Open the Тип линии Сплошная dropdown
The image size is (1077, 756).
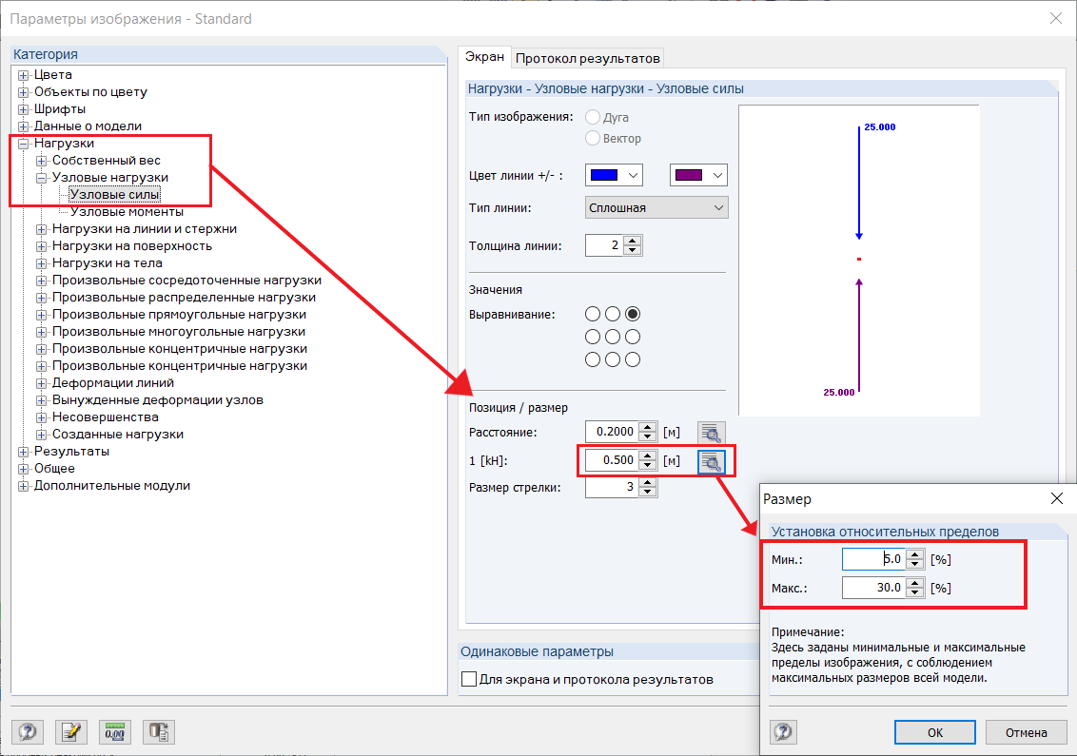click(x=656, y=207)
